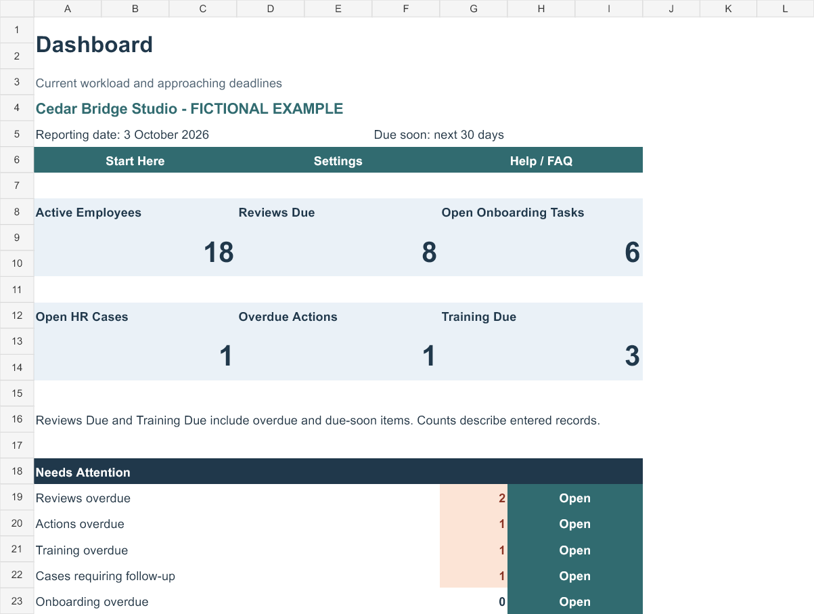814x614 pixels.
Task: Select the Training overdue count cell
Action: point(474,550)
